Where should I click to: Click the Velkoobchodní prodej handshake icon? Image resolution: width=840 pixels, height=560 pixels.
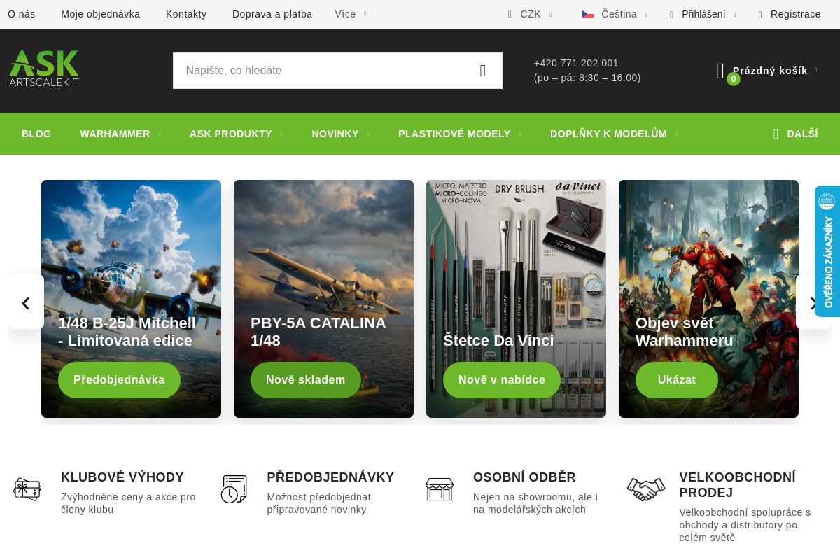646,489
